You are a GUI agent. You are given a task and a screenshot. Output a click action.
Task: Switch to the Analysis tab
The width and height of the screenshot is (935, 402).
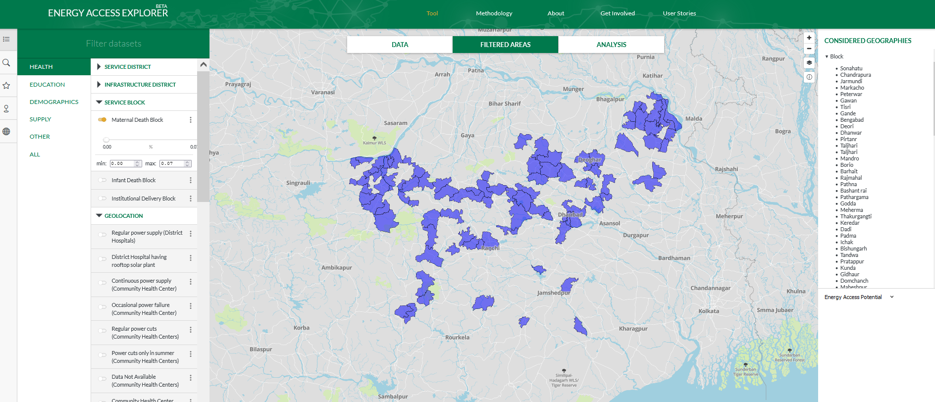click(611, 45)
